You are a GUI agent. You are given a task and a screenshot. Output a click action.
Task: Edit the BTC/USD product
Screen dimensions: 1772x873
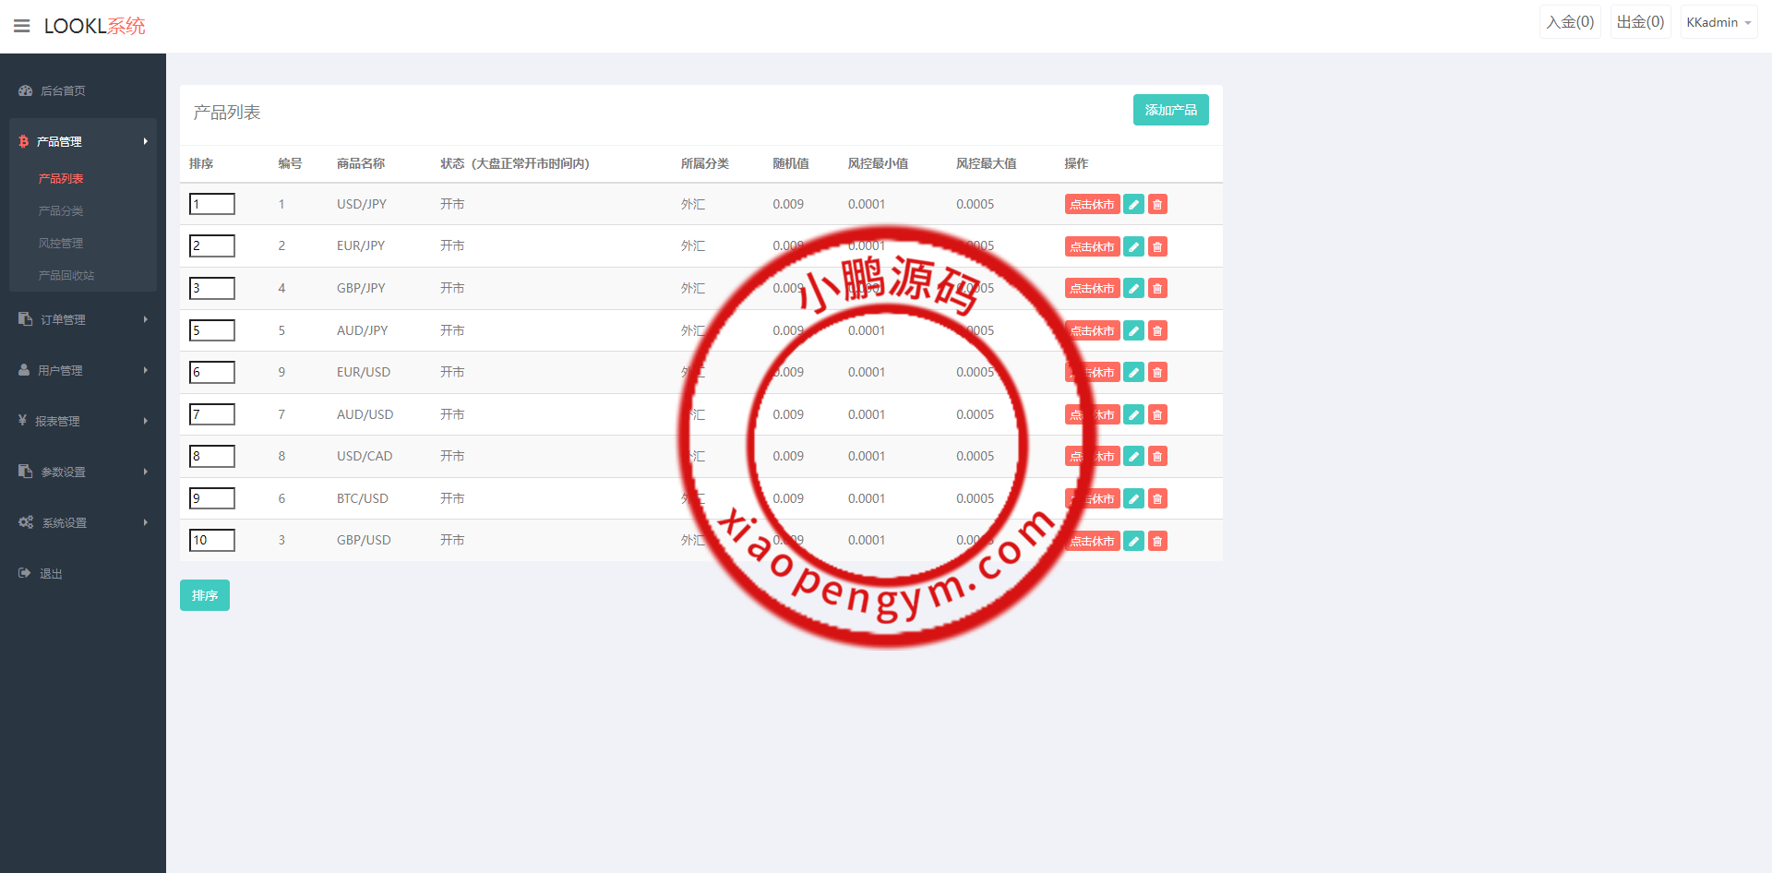coord(1133,499)
